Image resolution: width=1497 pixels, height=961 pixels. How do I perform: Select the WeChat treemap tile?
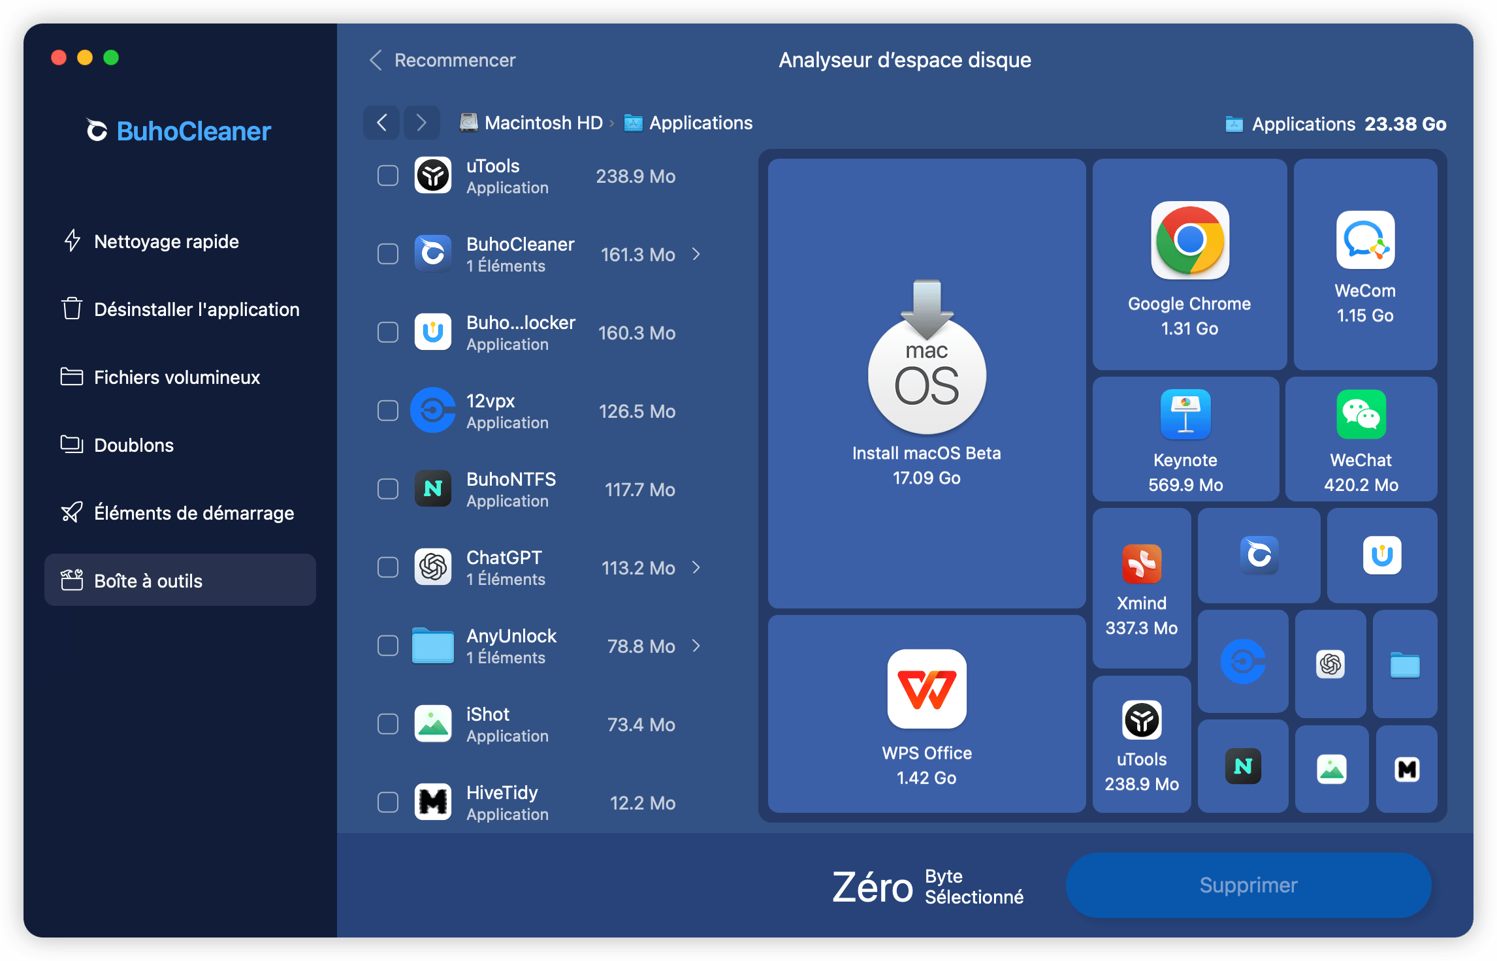(x=1361, y=439)
